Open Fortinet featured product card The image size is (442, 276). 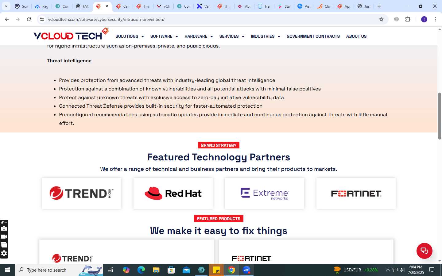click(306, 252)
